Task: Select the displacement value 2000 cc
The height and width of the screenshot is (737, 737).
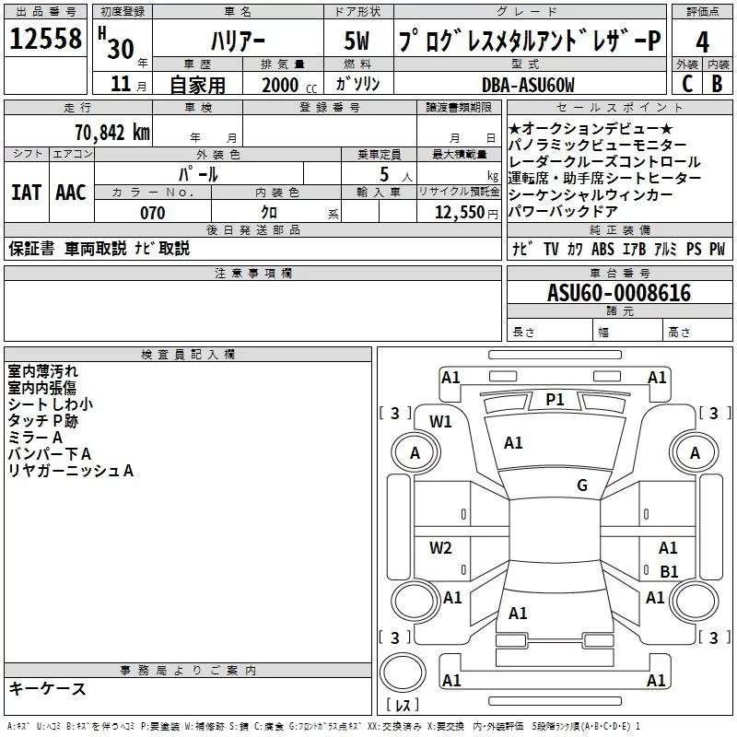Action: click(289, 85)
